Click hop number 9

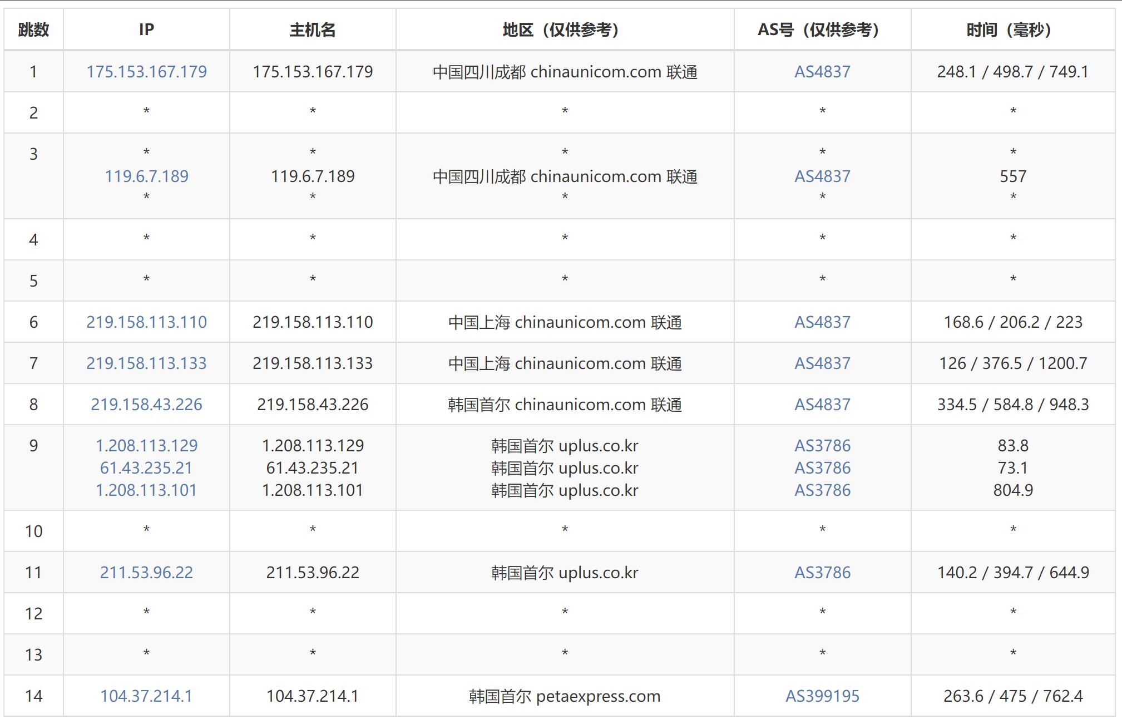(x=33, y=446)
